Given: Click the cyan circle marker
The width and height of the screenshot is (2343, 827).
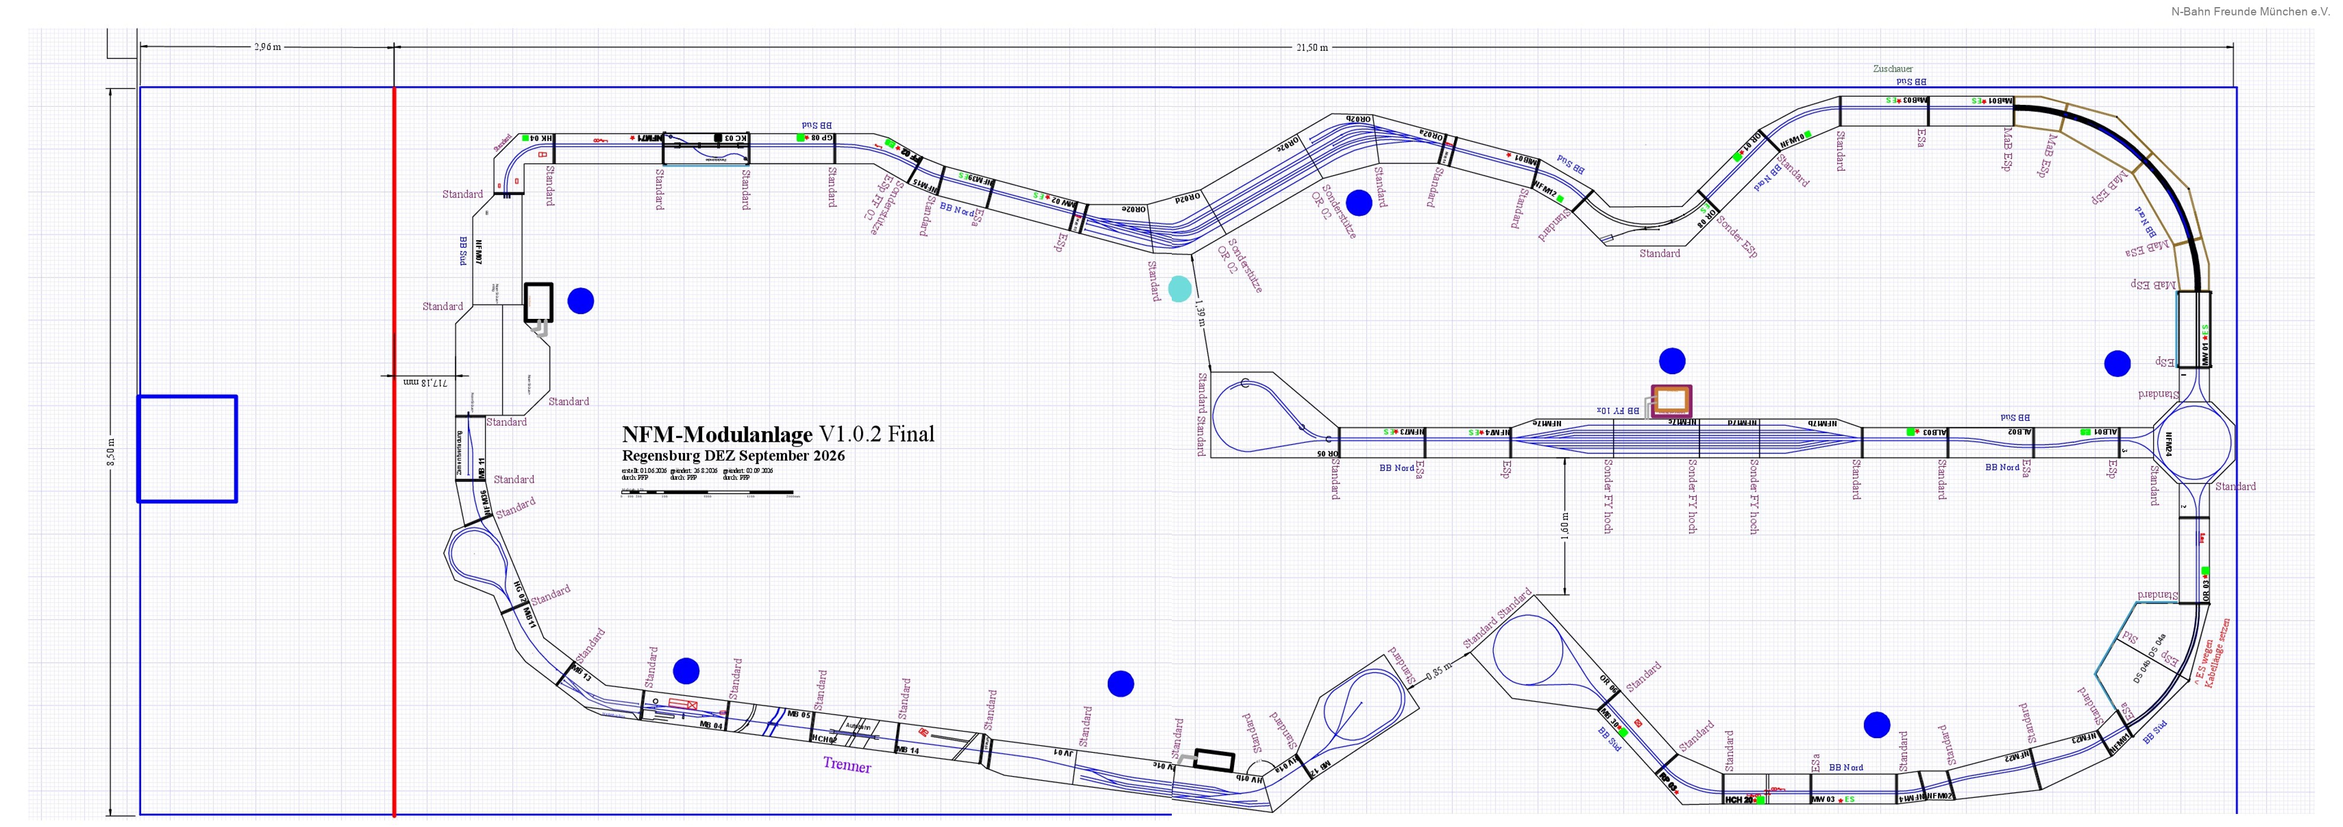Looking at the screenshot, I should pyautogui.click(x=1179, y=289).
